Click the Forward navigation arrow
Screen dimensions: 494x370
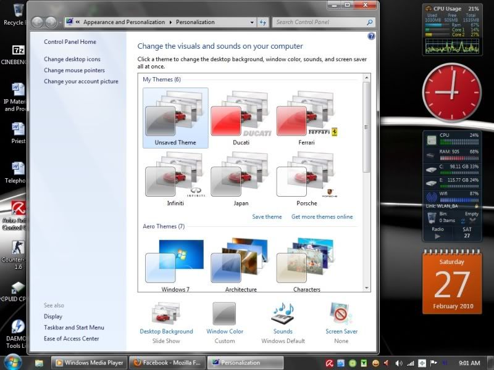[51, 22]
